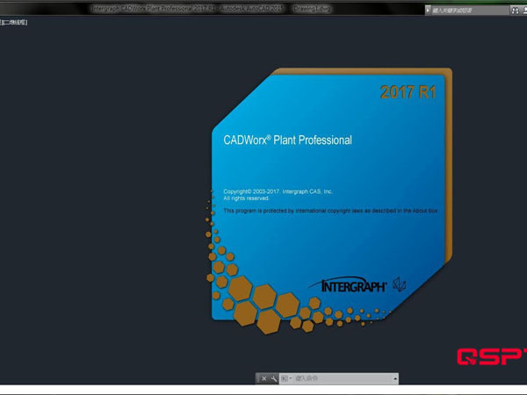527x395 pixels.
Task: Click the binoculars search icon
Action: click(515, 11)
